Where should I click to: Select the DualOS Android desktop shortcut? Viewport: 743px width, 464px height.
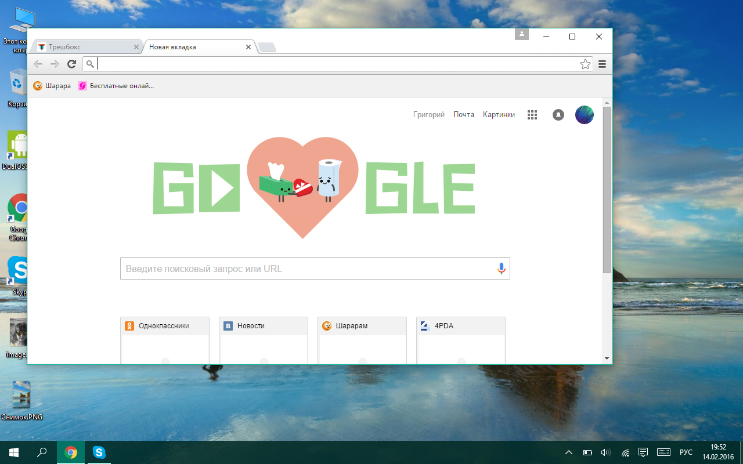[x=15, y=151]
